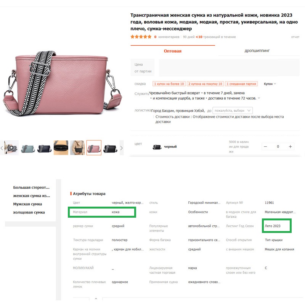Open the отчет link

click(295, 37)
